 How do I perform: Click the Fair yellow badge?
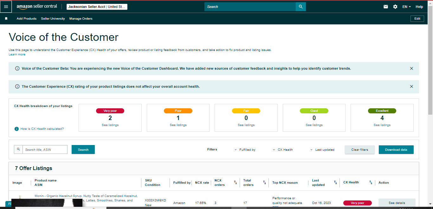pyautogui.click(x=246, y=111)
